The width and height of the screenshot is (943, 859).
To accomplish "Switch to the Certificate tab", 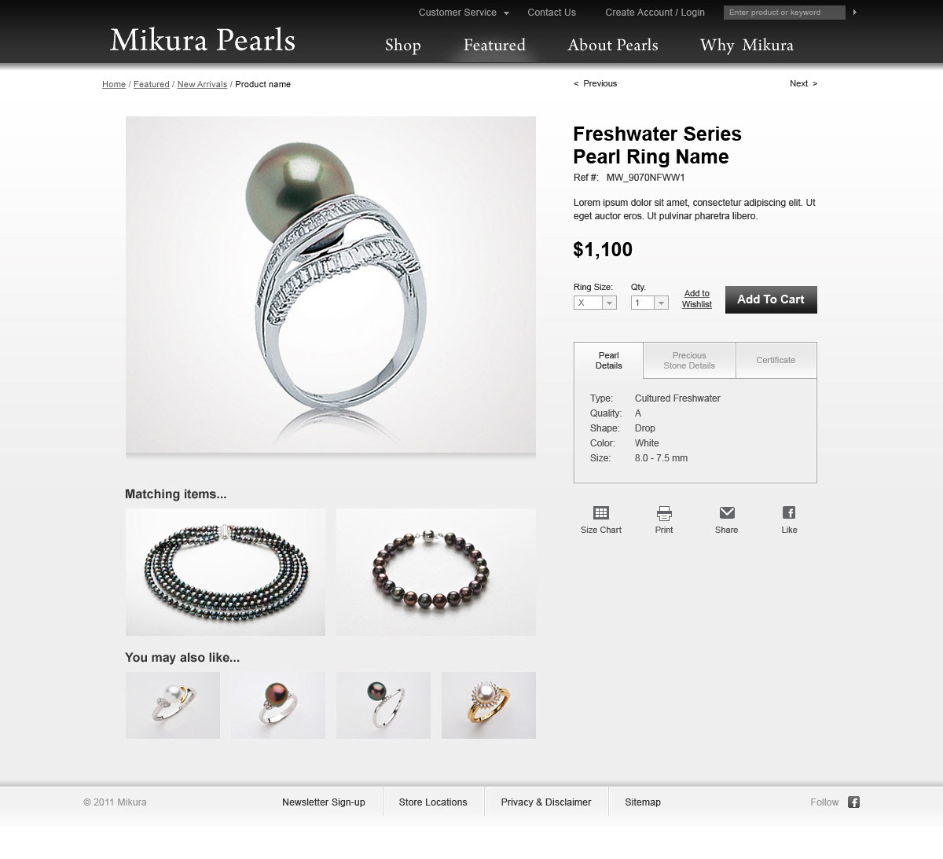I will tap(776, 361).
